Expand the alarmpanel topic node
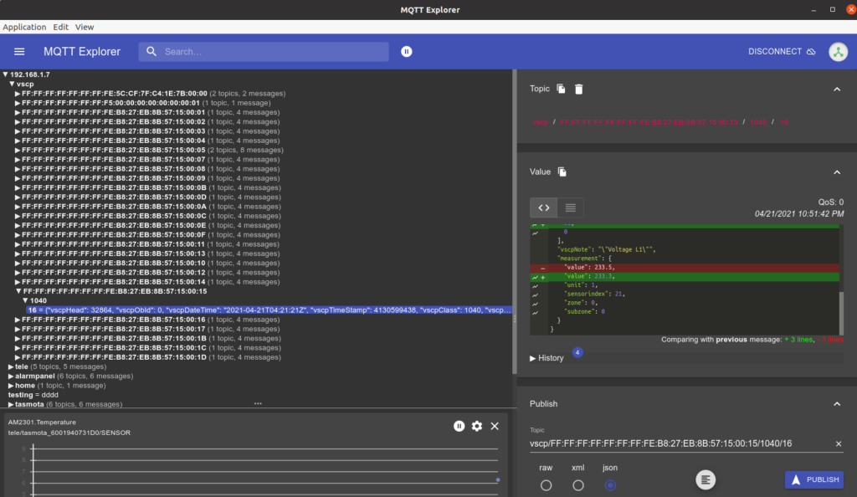857x497 pixels. tap(11, 376)
